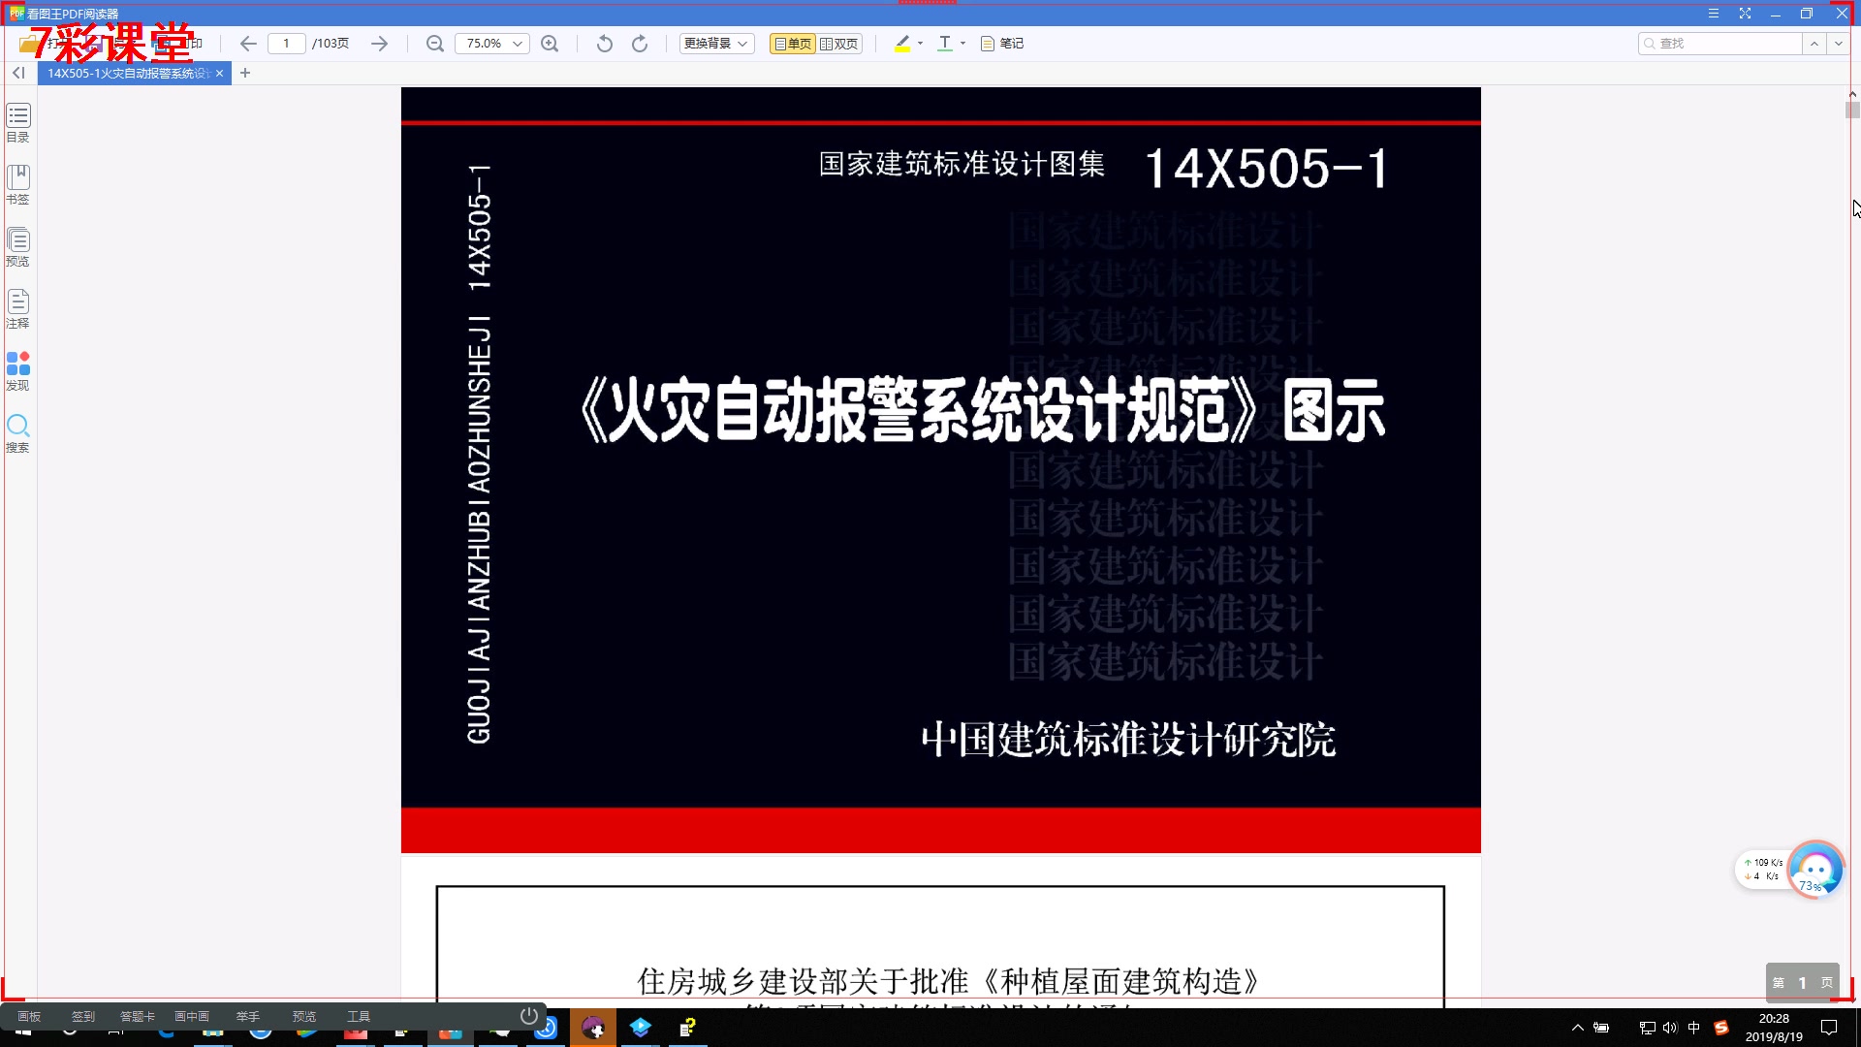Open the 书签 bookmarks sidebar panel
Viewport: 1861px width, 1047px height.
click(x=18, y=183)
